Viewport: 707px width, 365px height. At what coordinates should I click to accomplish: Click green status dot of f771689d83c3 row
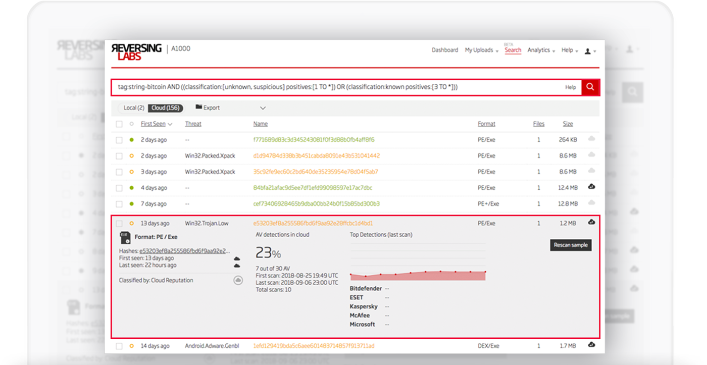pyautogui.click(x=132, y=140)
